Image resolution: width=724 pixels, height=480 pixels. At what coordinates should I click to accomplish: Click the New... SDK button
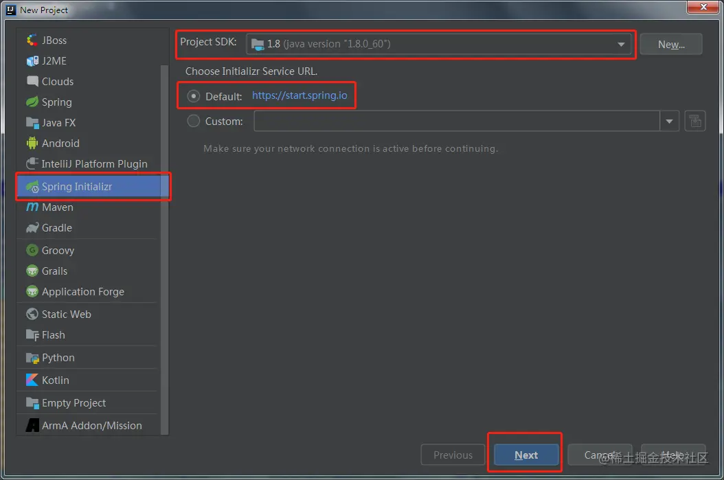pyautogui.click(x=671, y=45)
